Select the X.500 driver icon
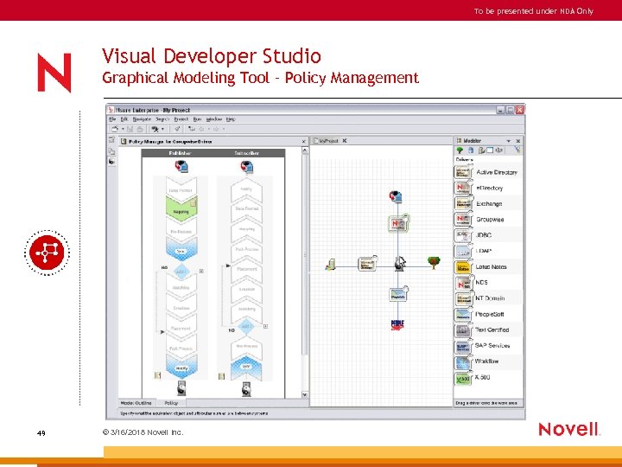The width and height of the screenshot is (622, 467). pyautogui.click(x=462, y=378)
